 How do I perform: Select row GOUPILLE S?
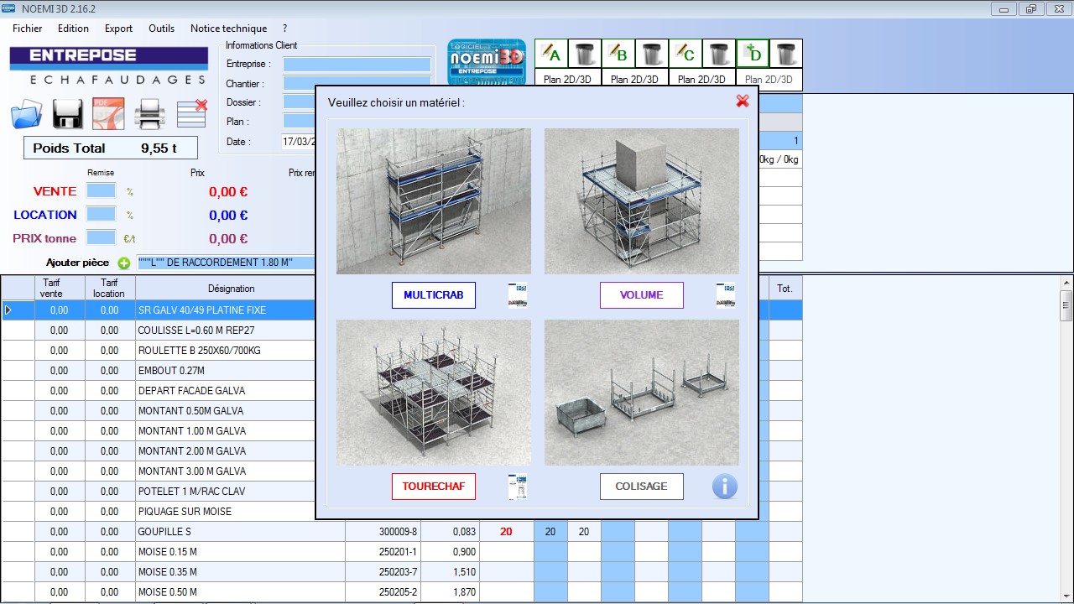pos(402,532)
